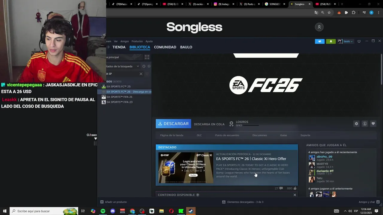Screen dimensions: 383x215
Task: Open new Chrome tab plus button
Action: pyautogui.click(x=342, y=4)
